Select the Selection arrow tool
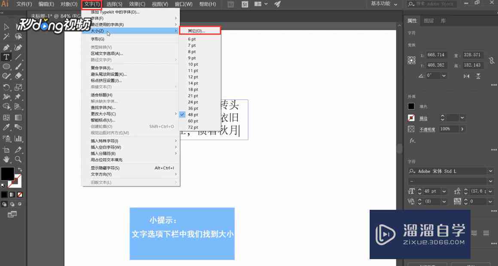Viewport: 498px width, 266px height. coord(6,27)
